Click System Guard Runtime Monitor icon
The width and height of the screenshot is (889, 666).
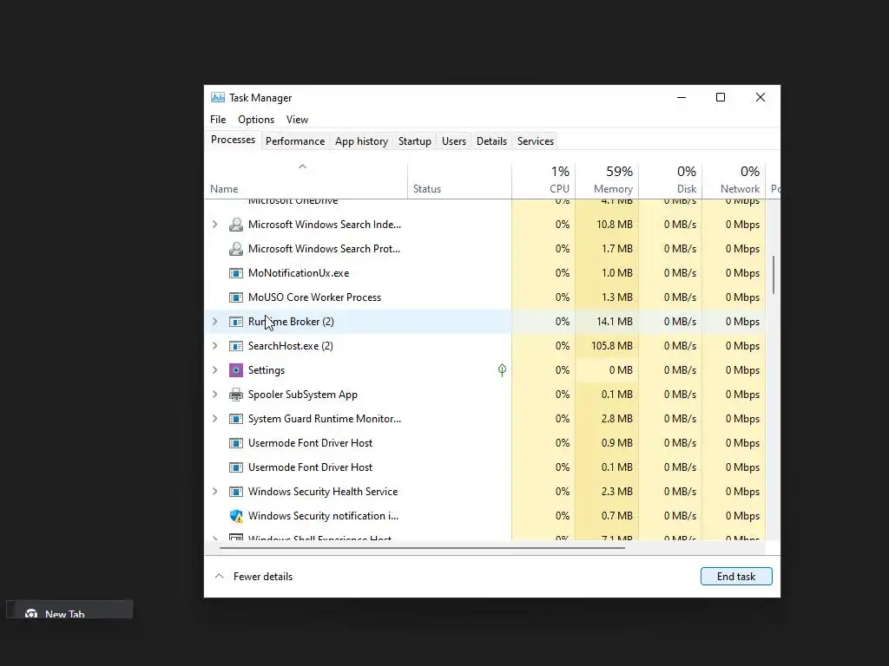(x=236, y=419)
